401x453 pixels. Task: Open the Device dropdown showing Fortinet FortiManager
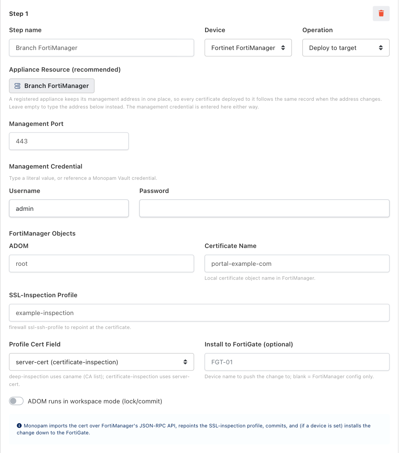[248, 48]
